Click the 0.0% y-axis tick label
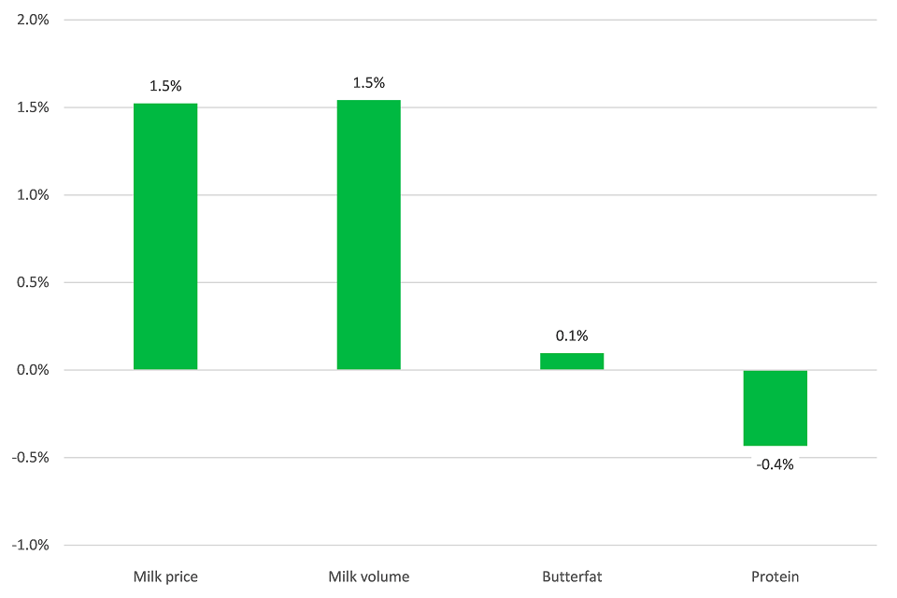This screenshot has height=598, width=897. coord(33,370)
